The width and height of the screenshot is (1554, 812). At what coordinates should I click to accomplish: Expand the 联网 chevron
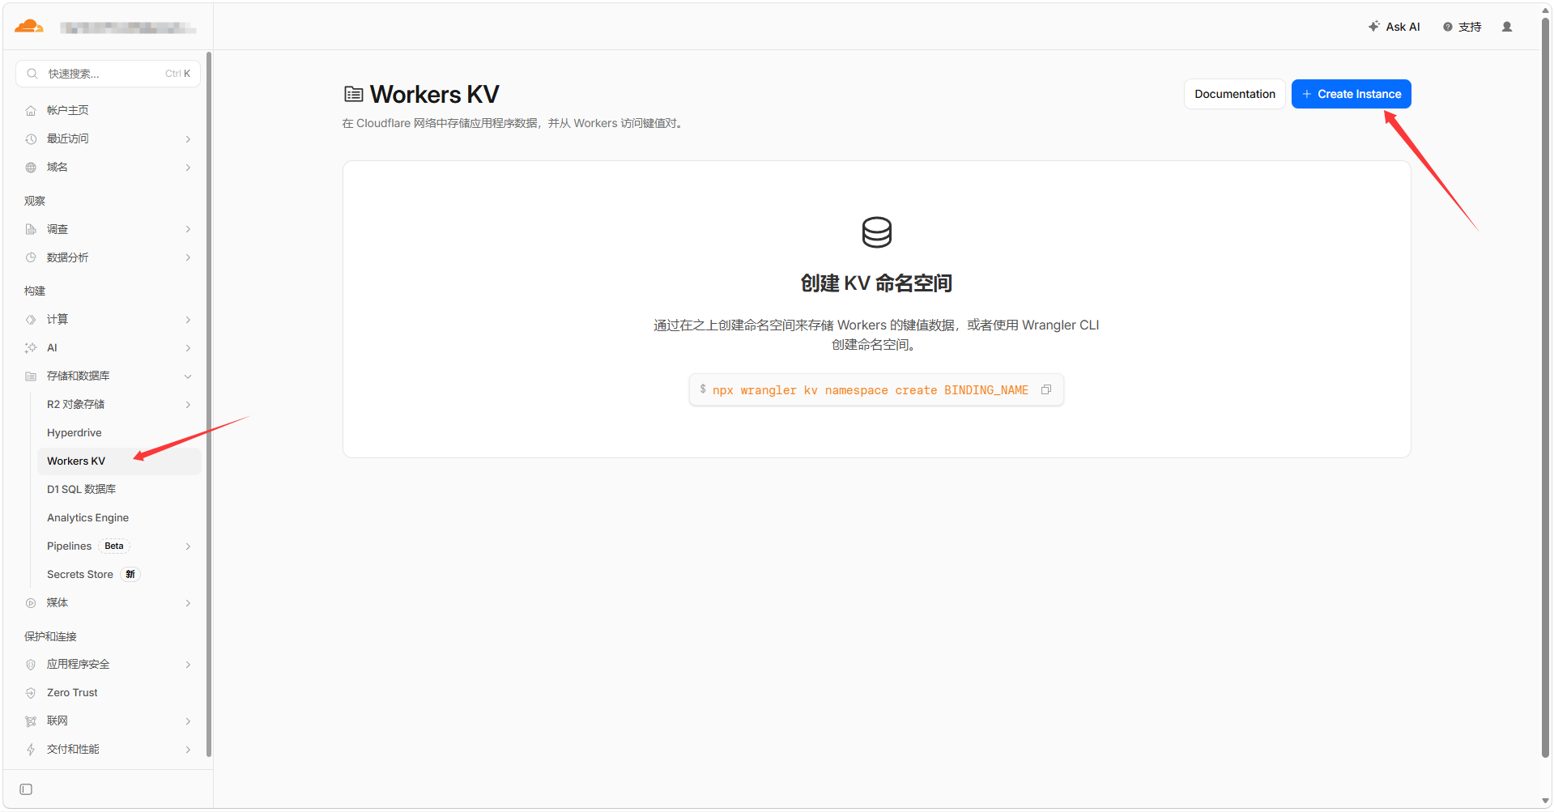188,721
